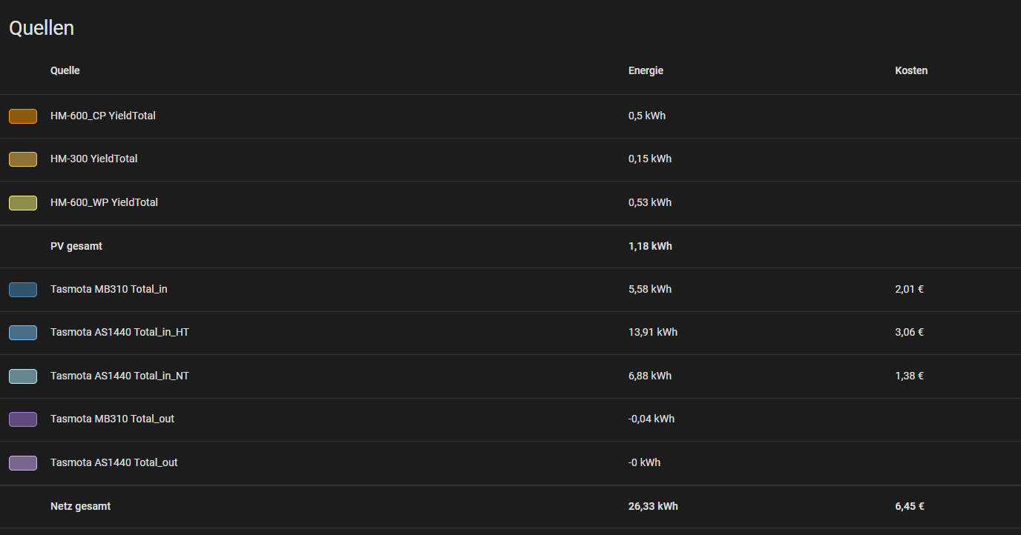The width and height of the screenshot is (1021, 535).
Task: Open the HM-300 YieldTotal source details
Action: coord(93,159)
